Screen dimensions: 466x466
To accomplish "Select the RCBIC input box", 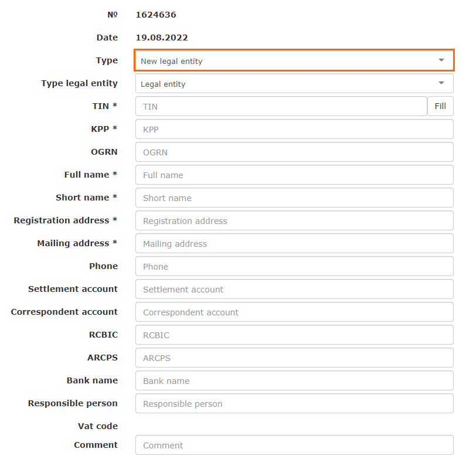I will point(294,335).
